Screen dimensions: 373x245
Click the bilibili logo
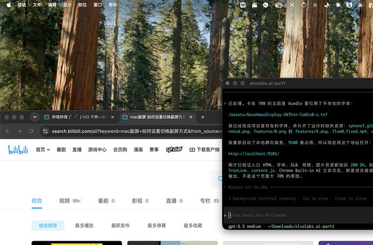tap(18, 149)
